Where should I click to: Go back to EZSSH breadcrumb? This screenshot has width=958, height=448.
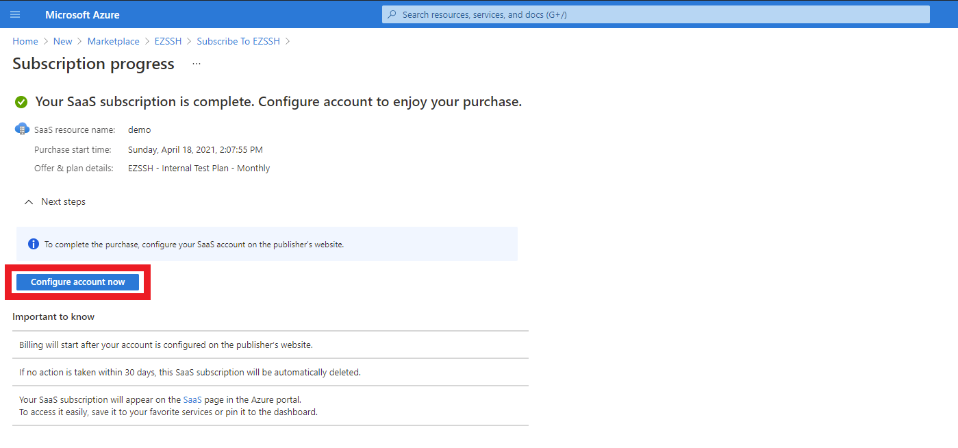click(168, 41)
